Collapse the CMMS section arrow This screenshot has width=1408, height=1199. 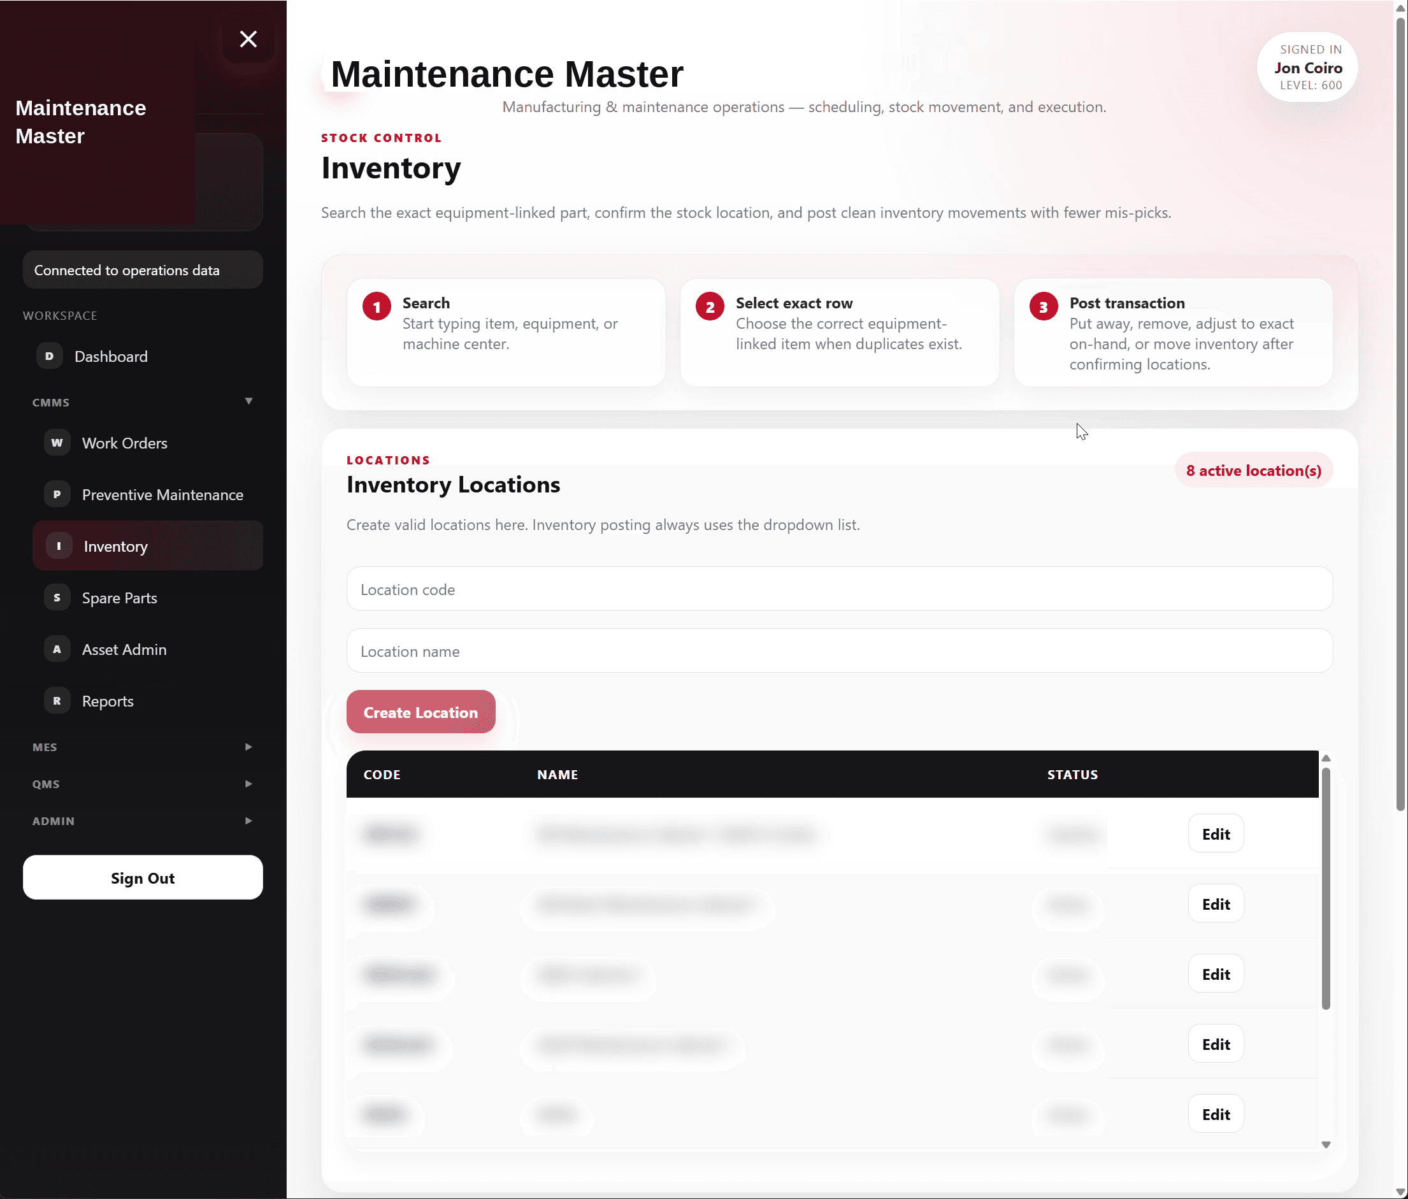pos(248,401)
